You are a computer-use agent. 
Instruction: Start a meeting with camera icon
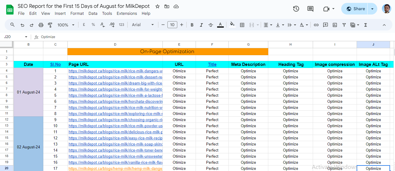(326, 9)
